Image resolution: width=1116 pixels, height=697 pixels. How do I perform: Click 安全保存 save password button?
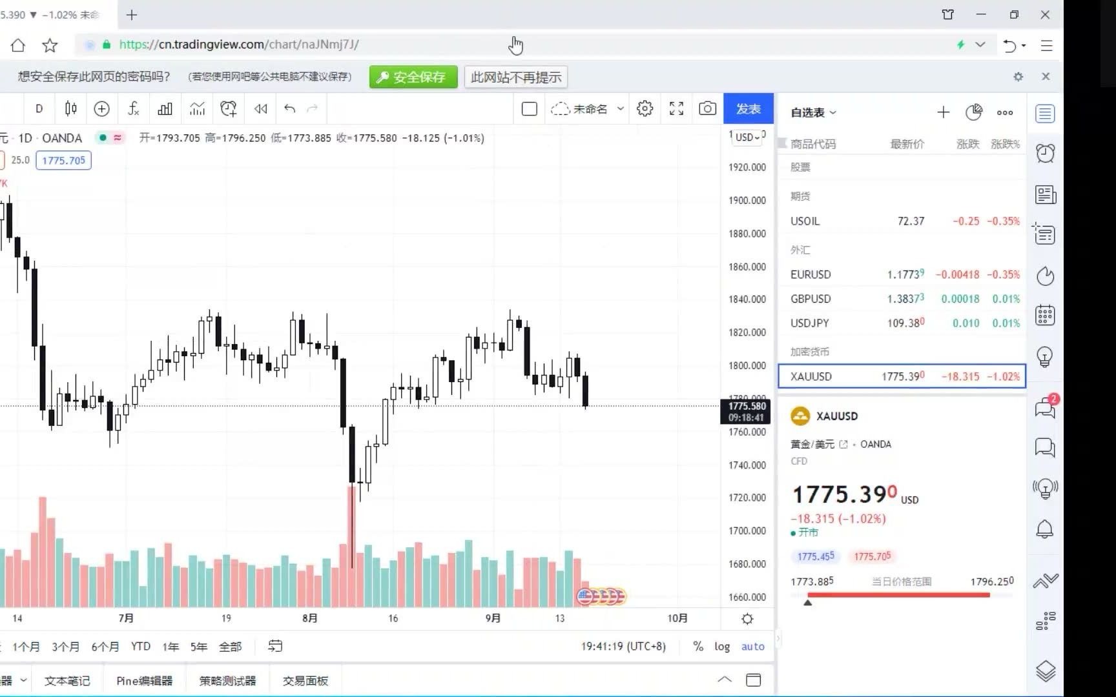[x=413, y=77]
